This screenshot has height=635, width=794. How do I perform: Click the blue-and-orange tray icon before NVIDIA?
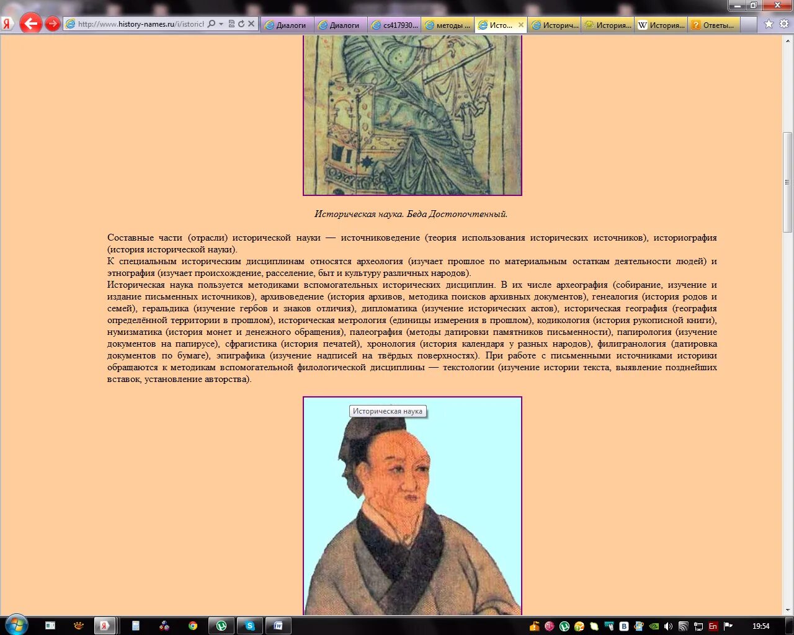point(639,626)
